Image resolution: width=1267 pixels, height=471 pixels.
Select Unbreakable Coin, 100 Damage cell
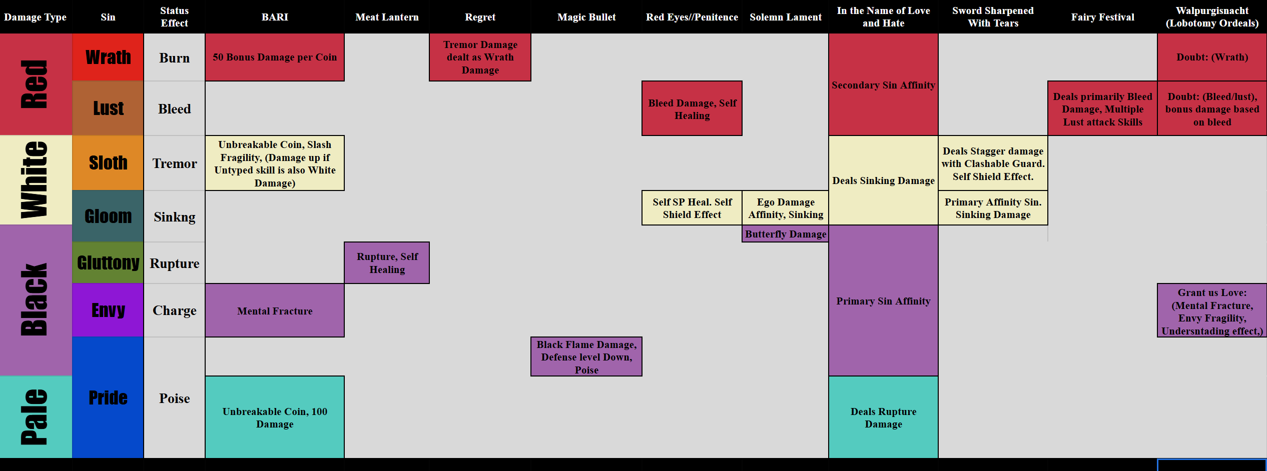coord(275,417)
